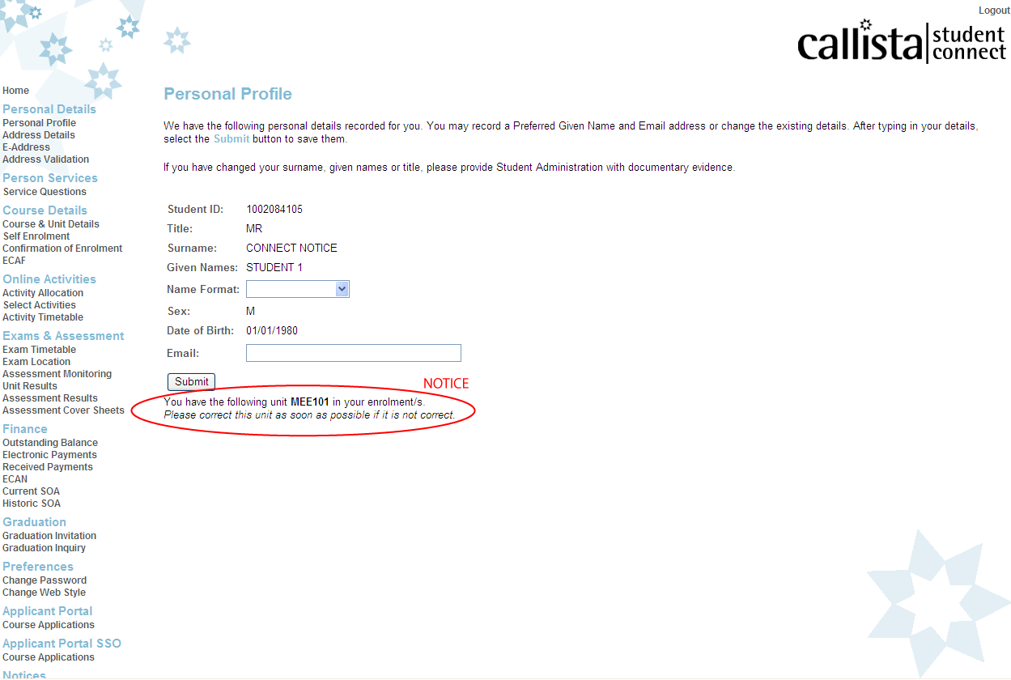Check Outstanding Balance under Finance
1011x680 pixels.
[50, 443]
